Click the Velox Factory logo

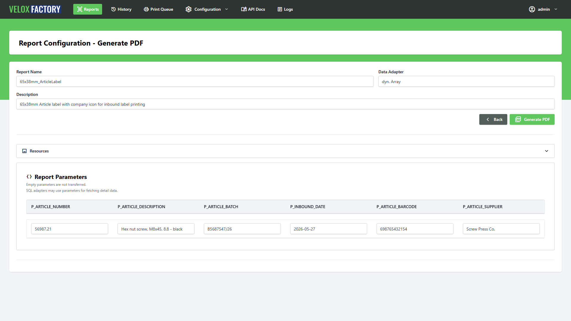[x=35, y=9]
